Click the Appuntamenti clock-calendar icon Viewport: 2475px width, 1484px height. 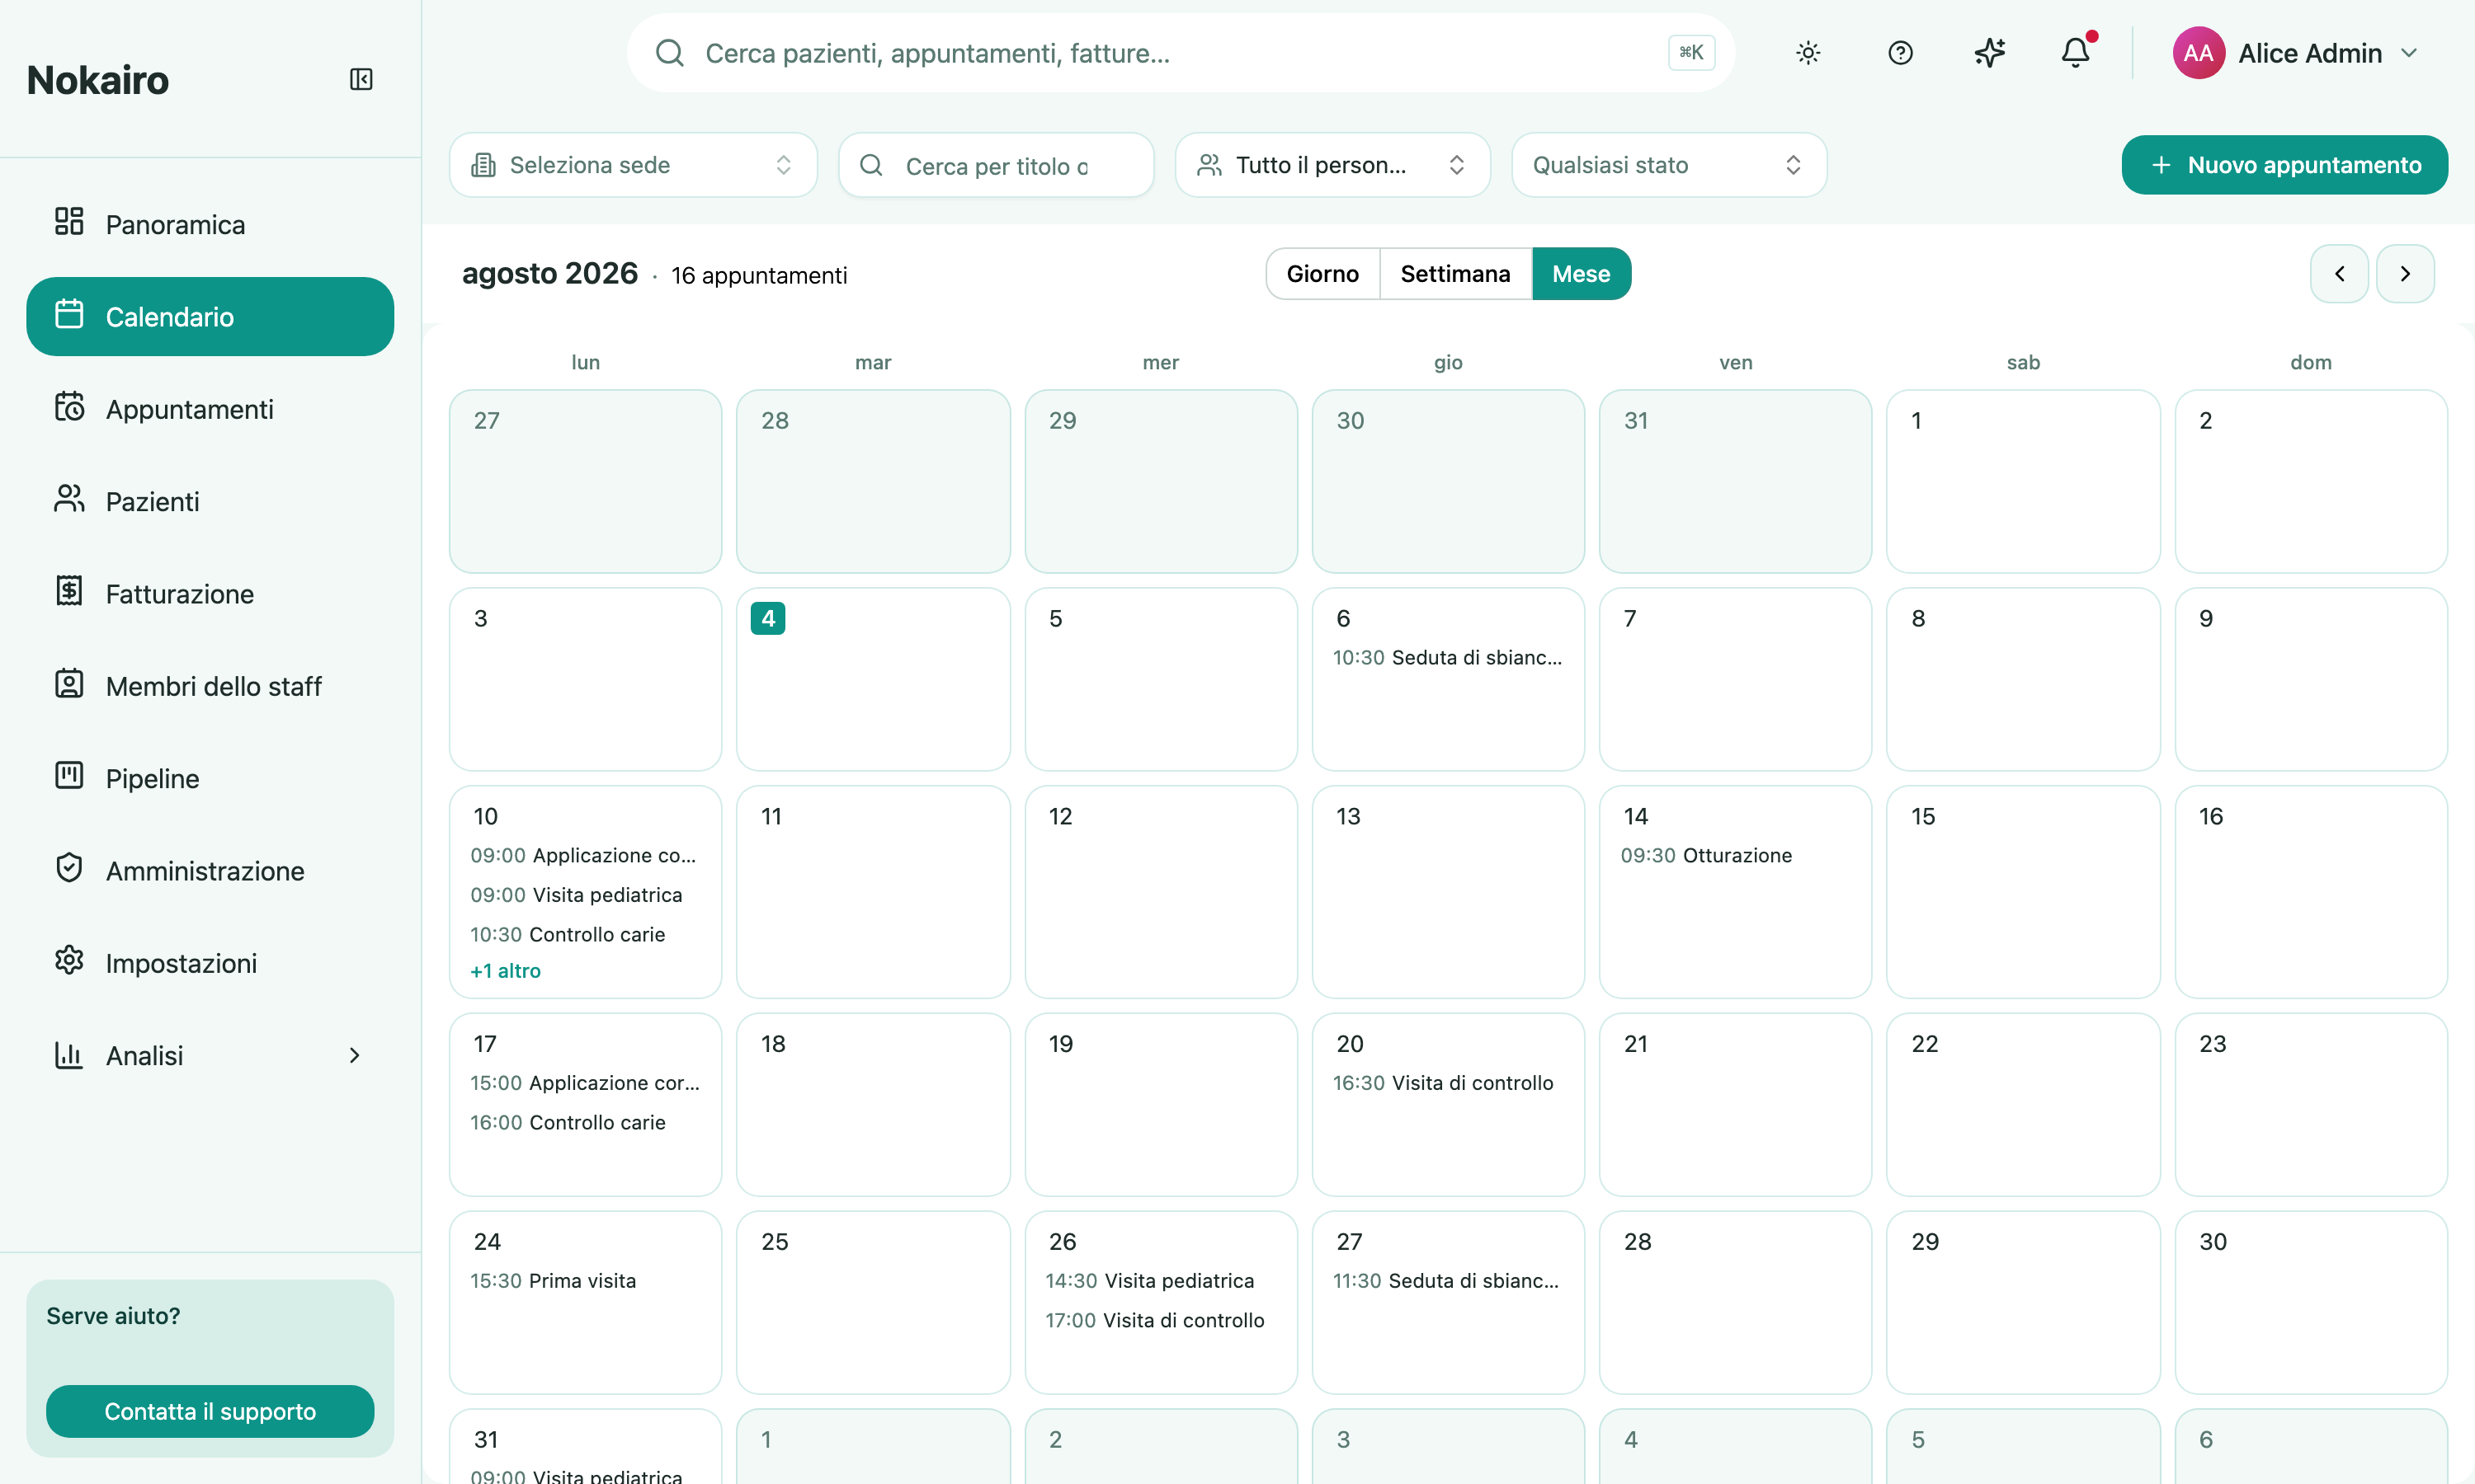point(69,407)
